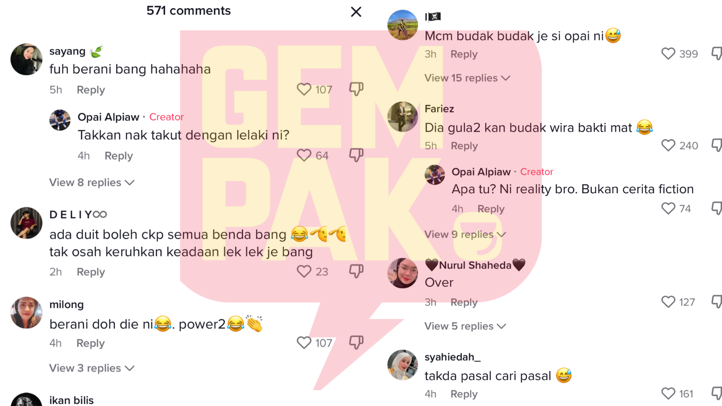Like the 'Mcm budak budak' comment heart
This screenshot has height=406, width=722.
coord(668,54)
